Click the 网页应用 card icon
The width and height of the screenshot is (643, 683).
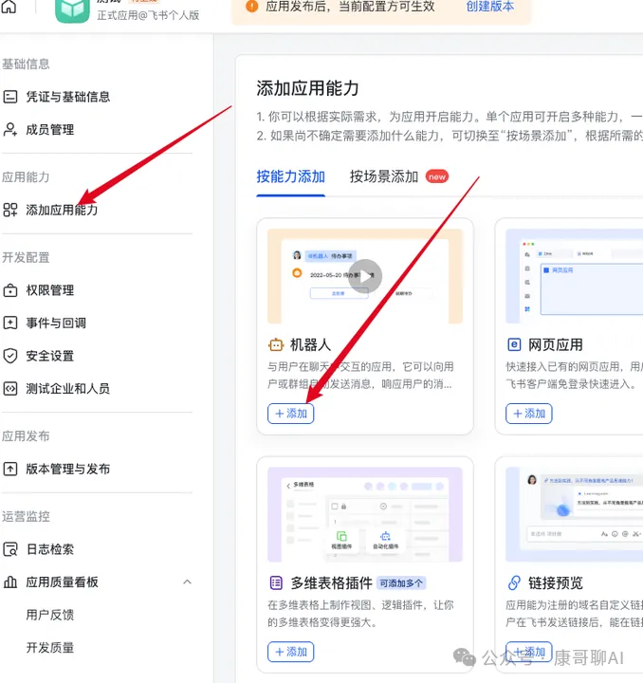click(514, 344)
